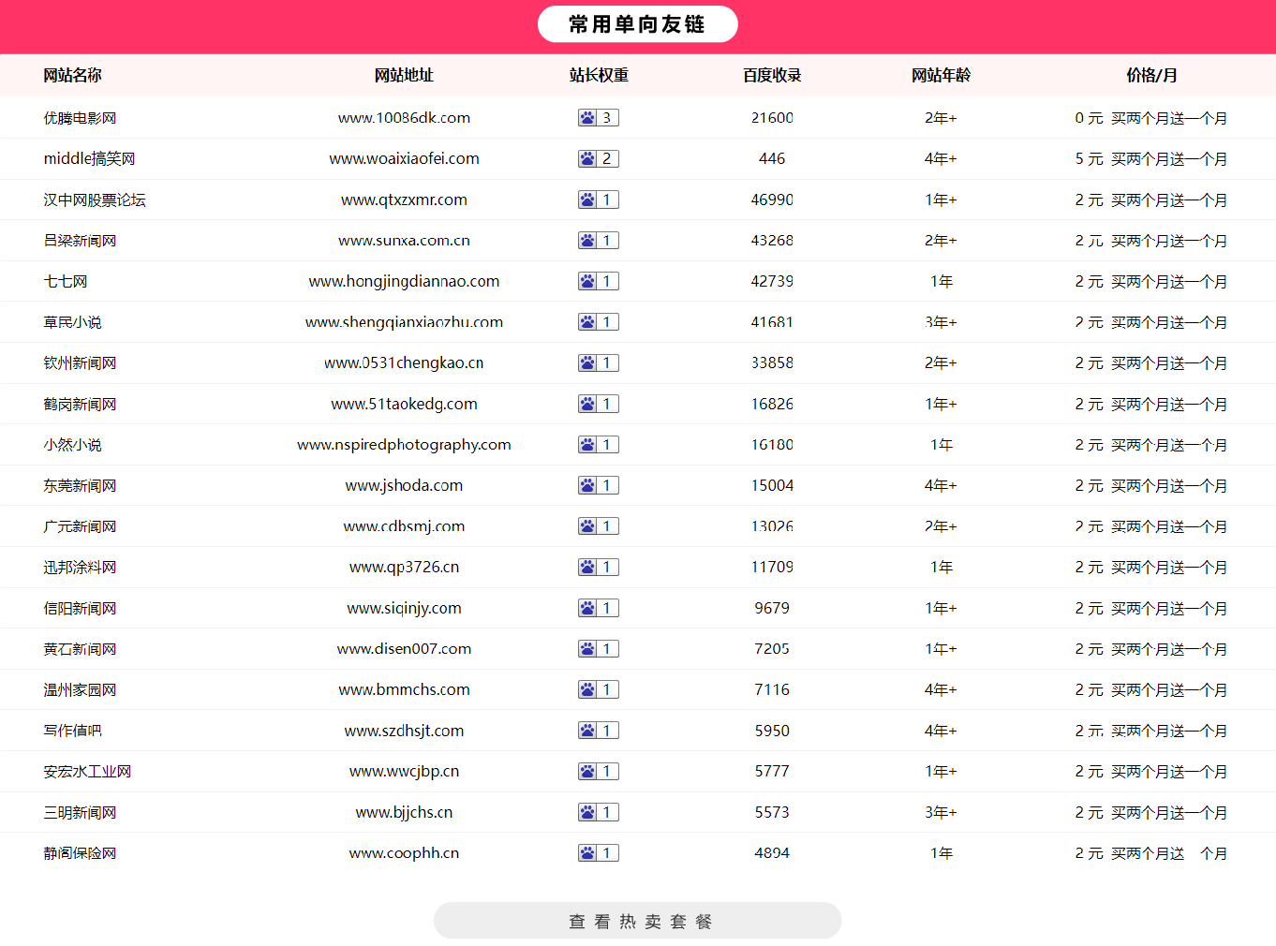
Task: Select the 温州家园网 site name
Action: point(80,689)
